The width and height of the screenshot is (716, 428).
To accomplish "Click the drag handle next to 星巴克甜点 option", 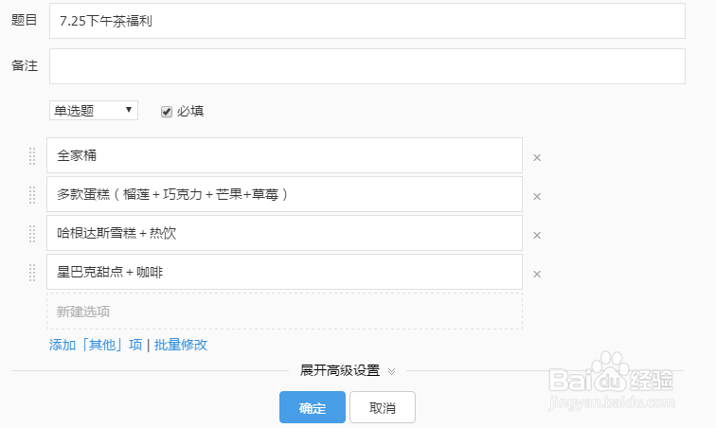I will pos(32,273).
